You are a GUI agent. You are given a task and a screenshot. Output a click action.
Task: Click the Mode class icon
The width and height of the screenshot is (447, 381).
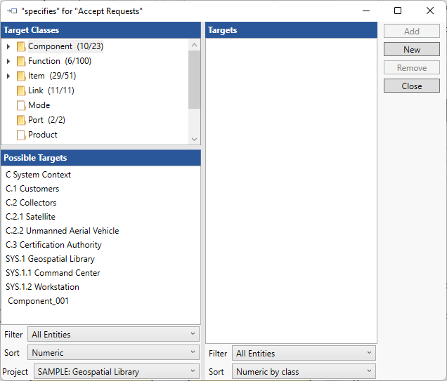click(x=21, y=105)
